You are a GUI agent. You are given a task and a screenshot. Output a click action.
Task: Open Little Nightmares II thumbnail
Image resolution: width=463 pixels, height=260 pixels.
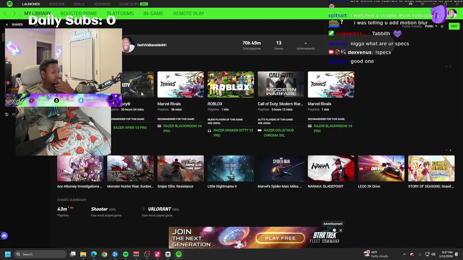231,168
